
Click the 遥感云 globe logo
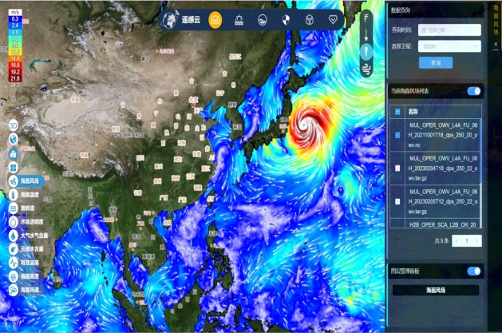(170, 20)
